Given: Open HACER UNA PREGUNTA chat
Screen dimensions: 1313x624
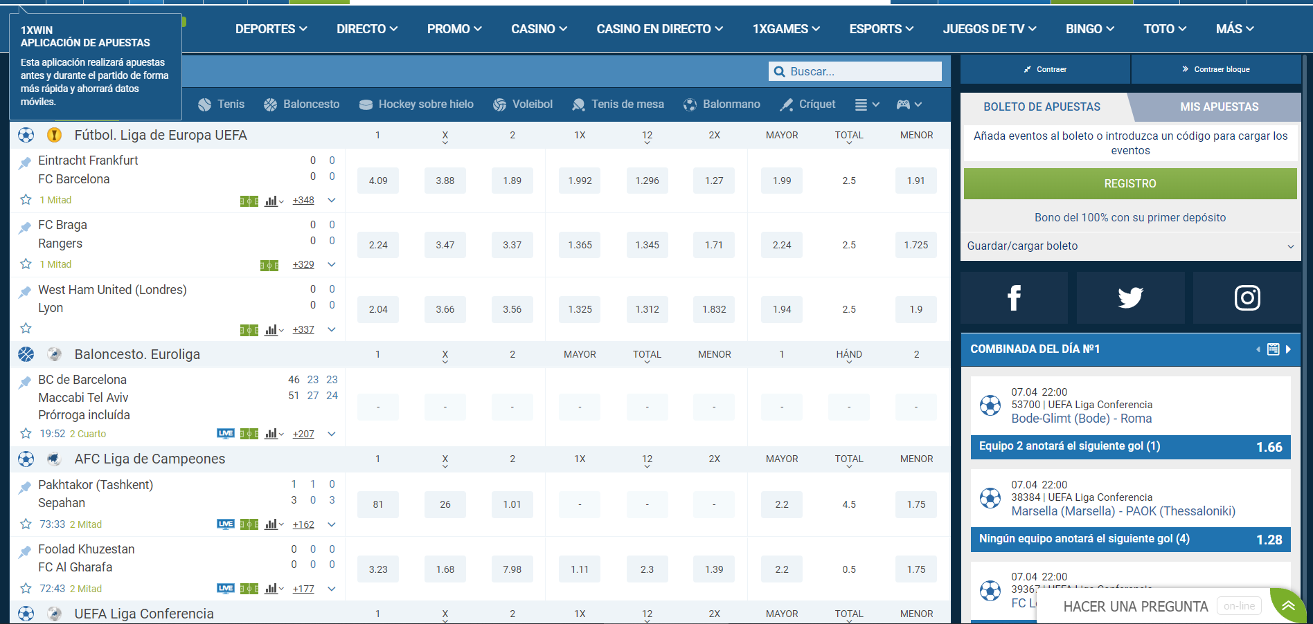Looking at the screenshot, I should tap(1136, 607).
